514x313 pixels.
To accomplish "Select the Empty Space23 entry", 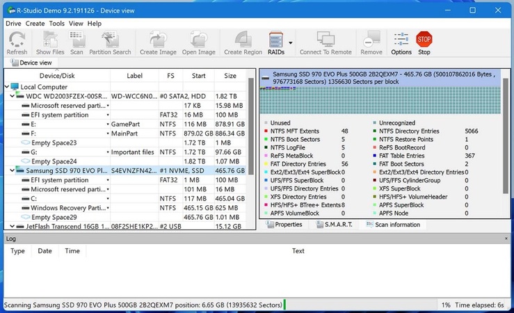I will pyautogui.click(x=125, y=143).
